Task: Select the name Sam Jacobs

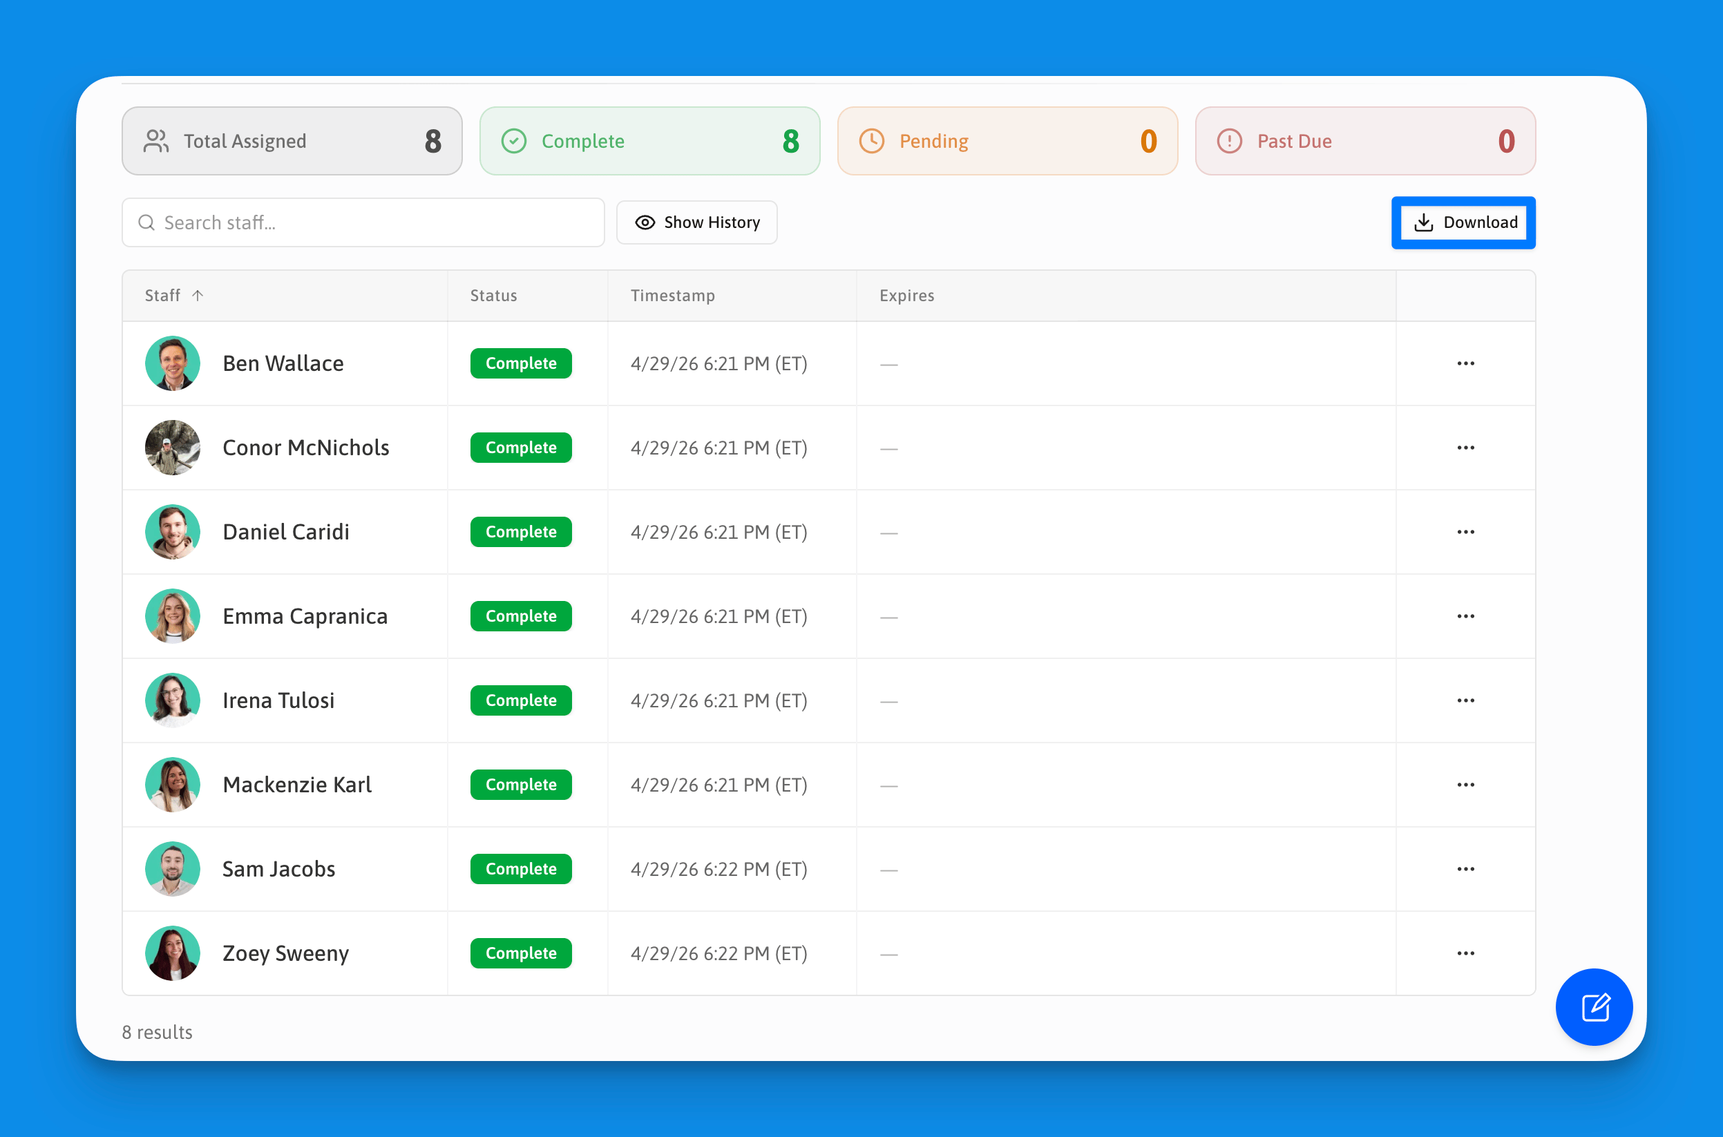Action: (x=278, y=869)
